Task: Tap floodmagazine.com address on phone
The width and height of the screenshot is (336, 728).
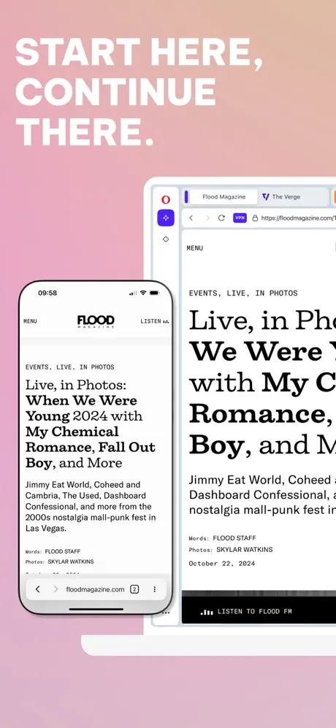Action: [95, 589]
